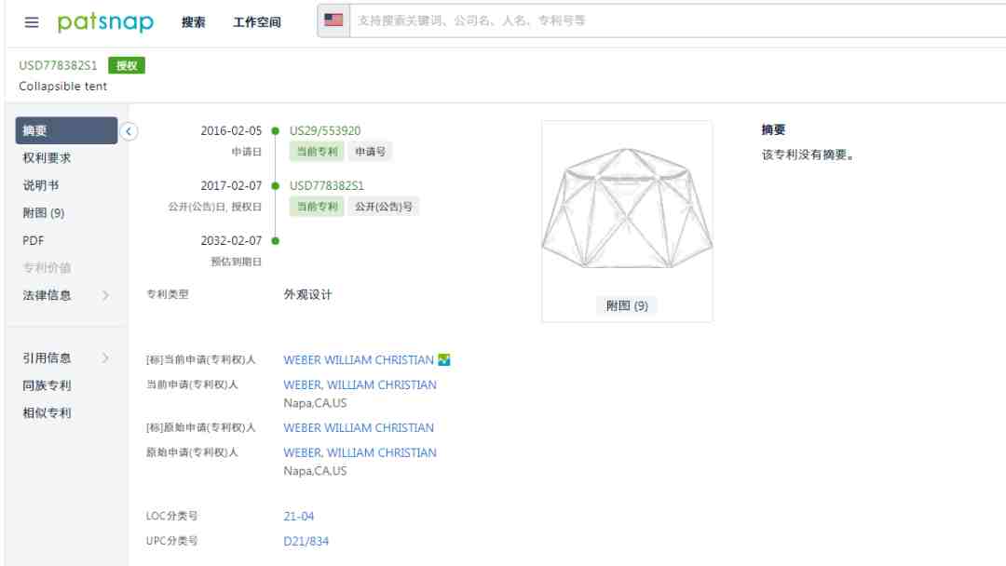Image resolution: width=1006 pixels, height=566 pixels.
Task: Click the green icon beside WEBER WILLIAM CHRISTIAN
Action: tap(444, 359)
